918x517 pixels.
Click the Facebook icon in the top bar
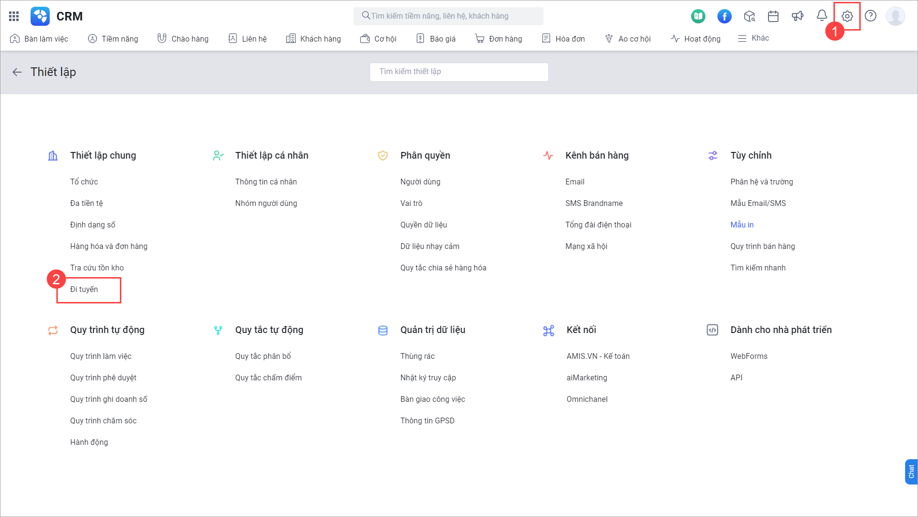pos(724,16)
